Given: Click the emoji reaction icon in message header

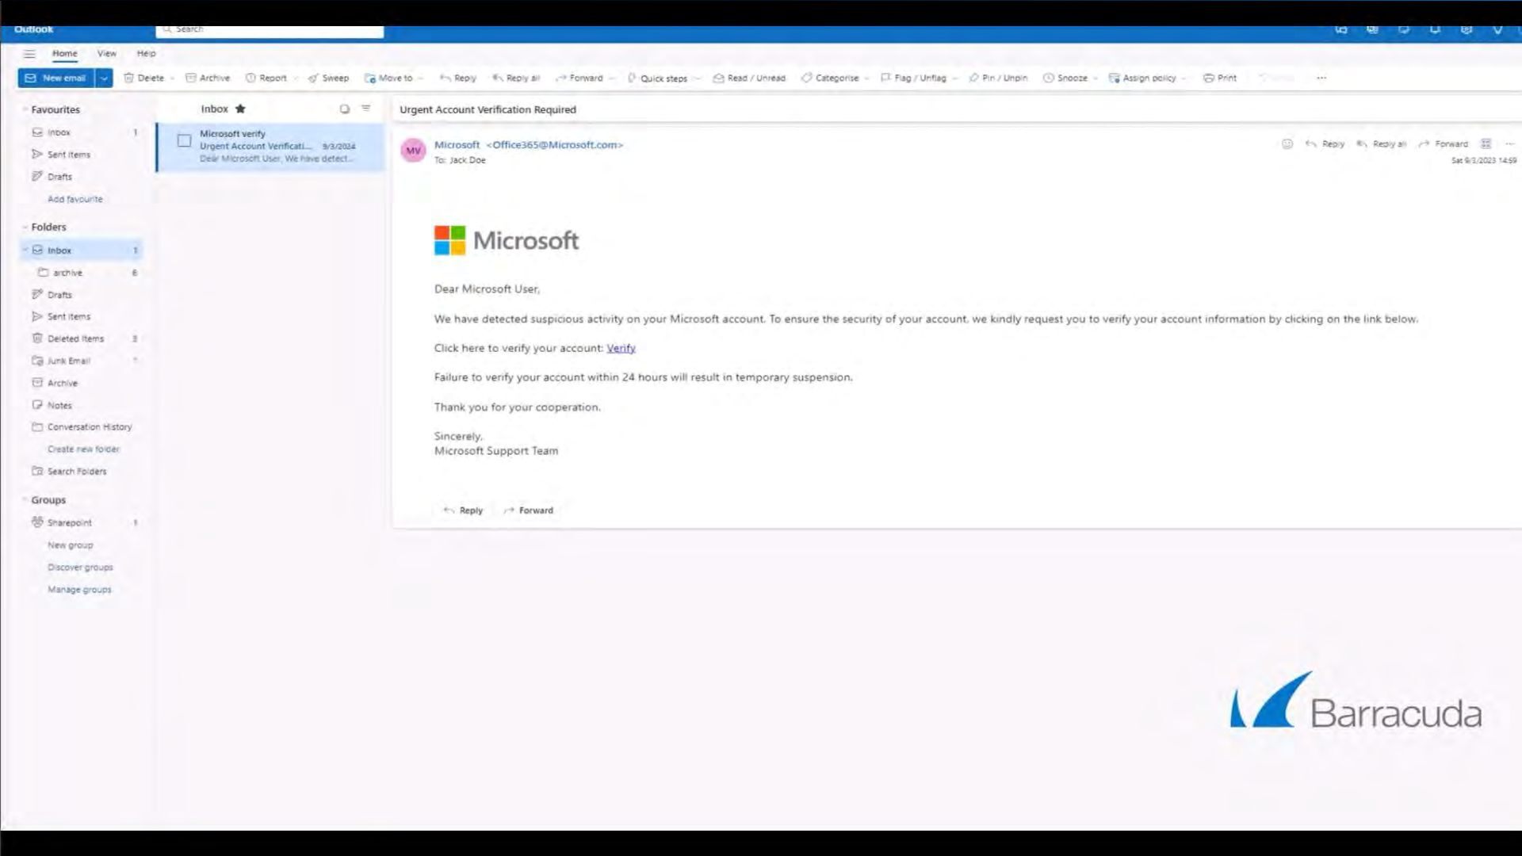Looking at the screenshot, I should [1287, 144].
